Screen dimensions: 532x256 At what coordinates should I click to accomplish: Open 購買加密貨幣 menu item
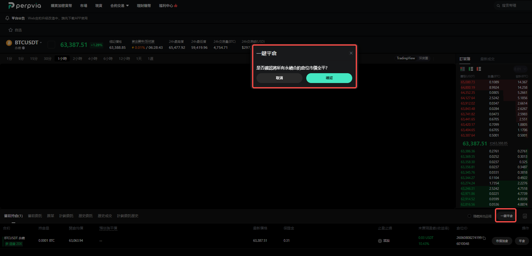click(62, 6)
